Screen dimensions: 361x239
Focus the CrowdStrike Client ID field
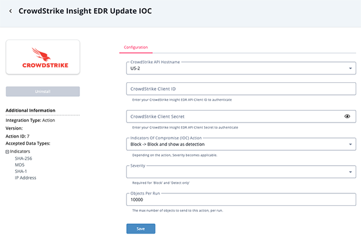[x=241, y=89]
